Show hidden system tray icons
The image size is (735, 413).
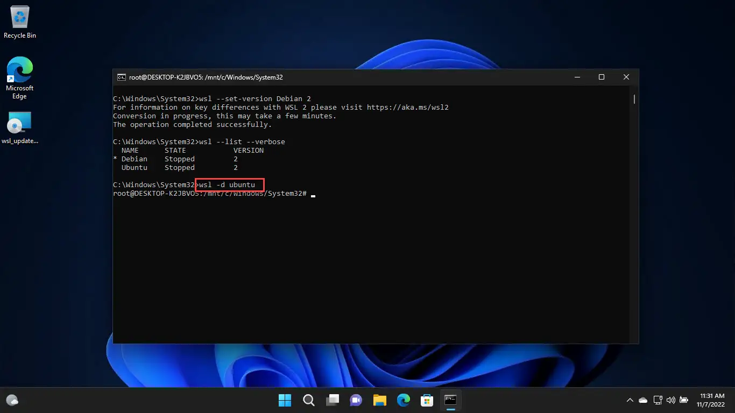coord(630,400)
